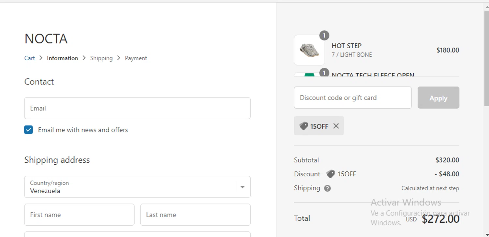Select the Payment breadcrumb step
489x237 pixels.
(136, 58)
